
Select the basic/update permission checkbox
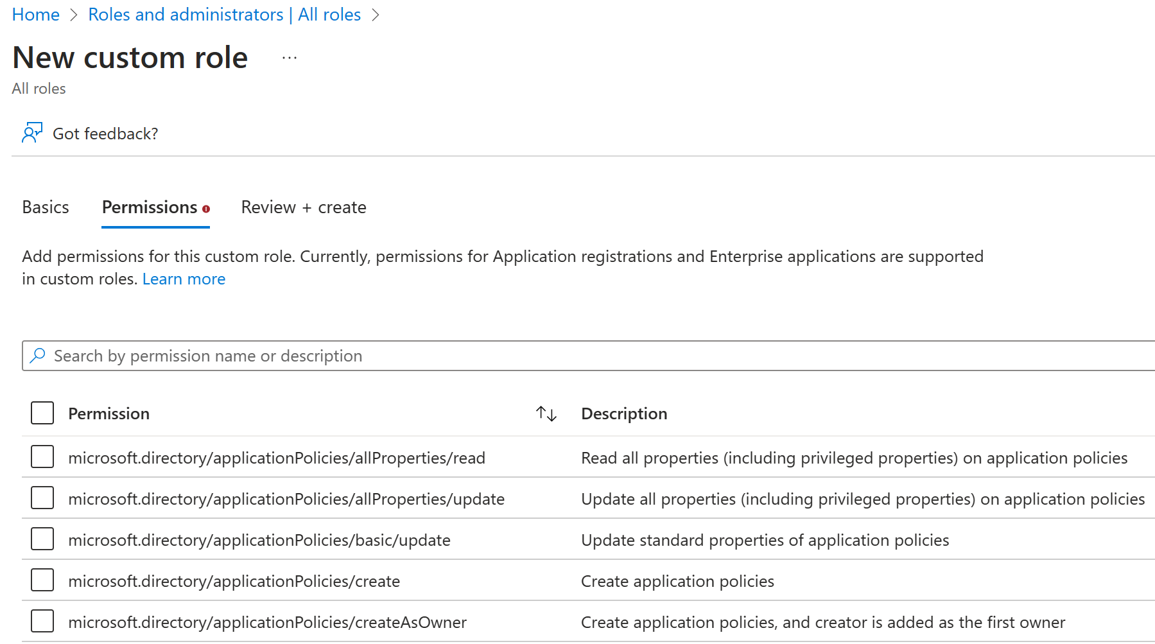pyautogui.click(x=42, y=539)
